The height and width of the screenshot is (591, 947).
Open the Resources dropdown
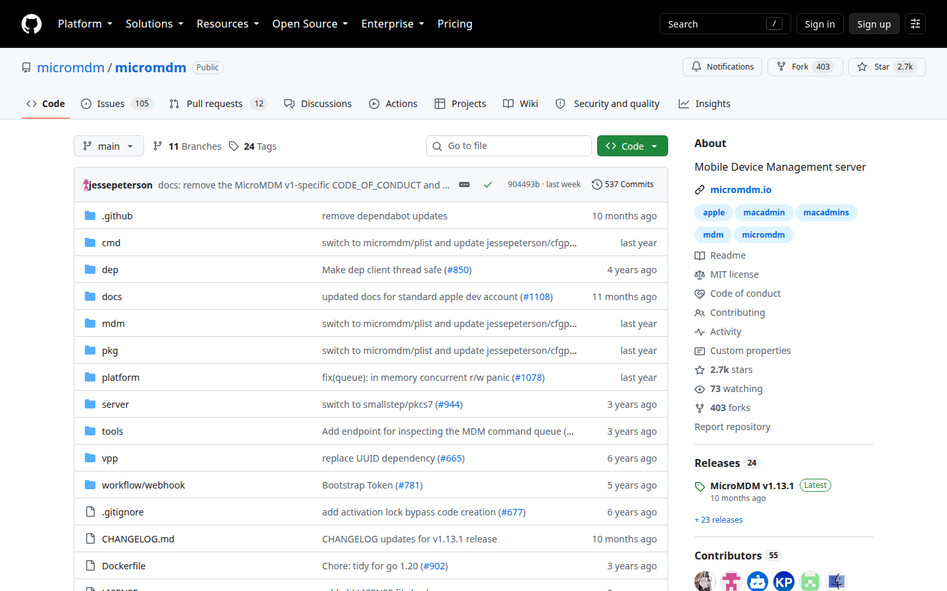[228, 24]
